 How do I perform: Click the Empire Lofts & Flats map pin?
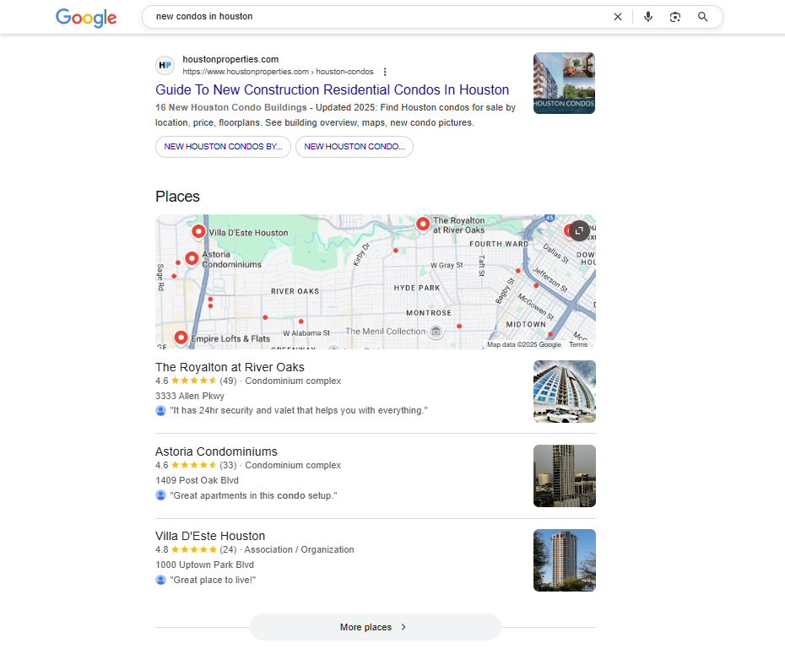pos(181,338)
